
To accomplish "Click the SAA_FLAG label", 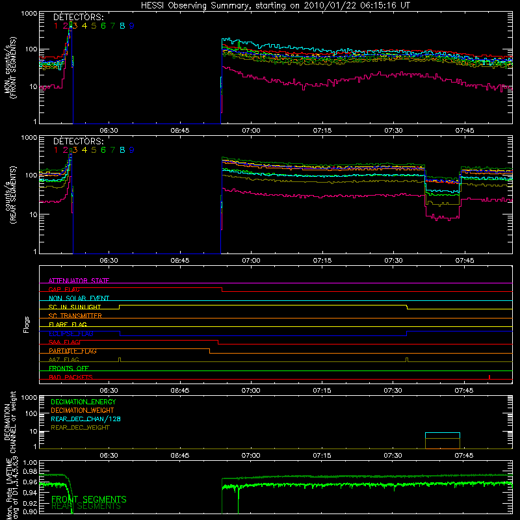I will tap(64, 342).
